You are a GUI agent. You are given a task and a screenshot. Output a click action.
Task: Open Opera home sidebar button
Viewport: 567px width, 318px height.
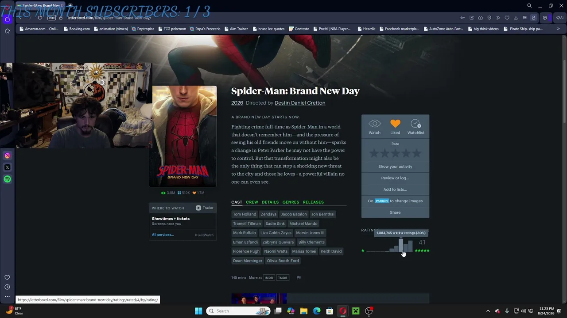pyautogui.click(x=7, y=19)
